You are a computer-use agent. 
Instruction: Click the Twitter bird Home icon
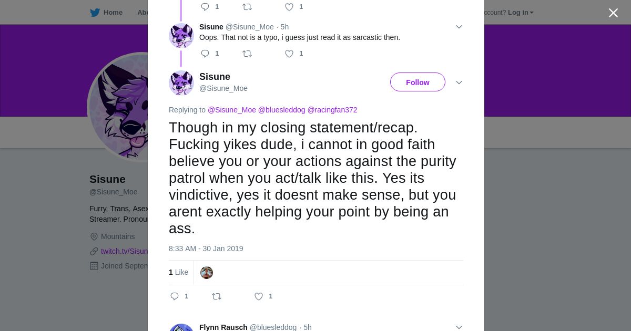pyautogui.click(x=95, y=13)
